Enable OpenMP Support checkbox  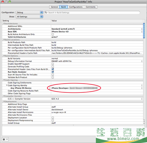[53, 64]
